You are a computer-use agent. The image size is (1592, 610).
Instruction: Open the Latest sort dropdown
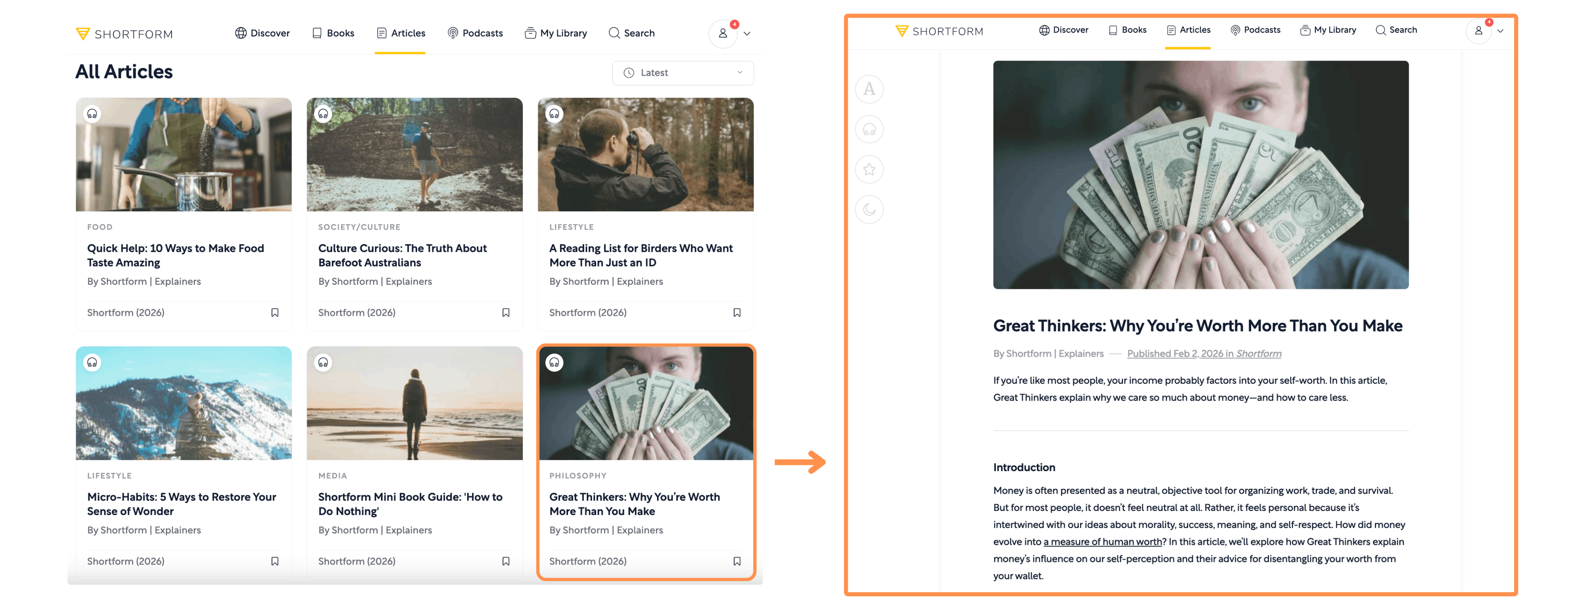point(682,73)
